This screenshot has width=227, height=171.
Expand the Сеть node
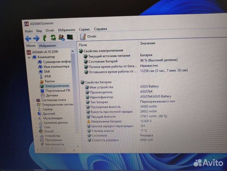pyautogui.click(x=37, y=127)
